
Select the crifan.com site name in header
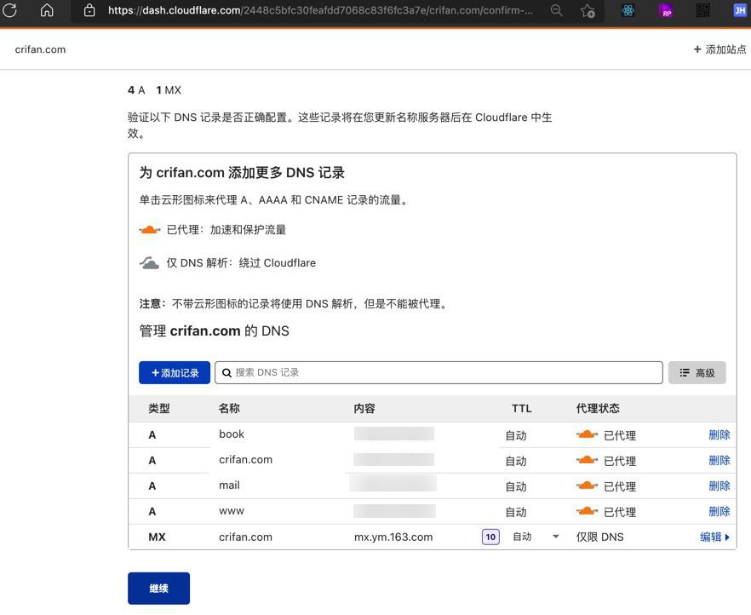40,49
